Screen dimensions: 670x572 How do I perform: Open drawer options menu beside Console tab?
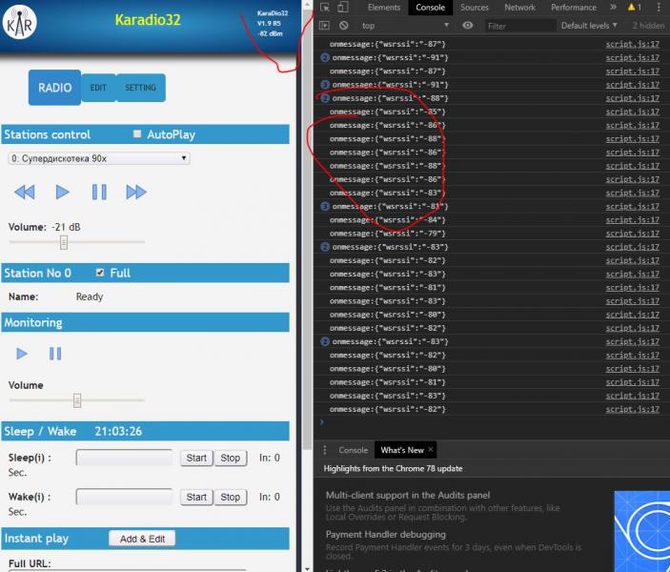[x=325, y=450]
